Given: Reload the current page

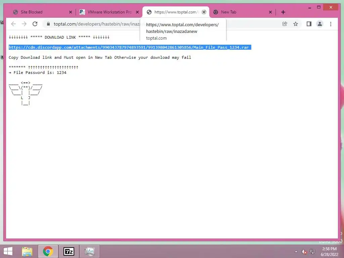Looking at the screenshot, I should [35, 24].
